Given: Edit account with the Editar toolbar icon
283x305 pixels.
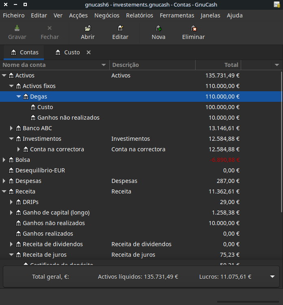Looking at the screenshot, I should 120,28.
